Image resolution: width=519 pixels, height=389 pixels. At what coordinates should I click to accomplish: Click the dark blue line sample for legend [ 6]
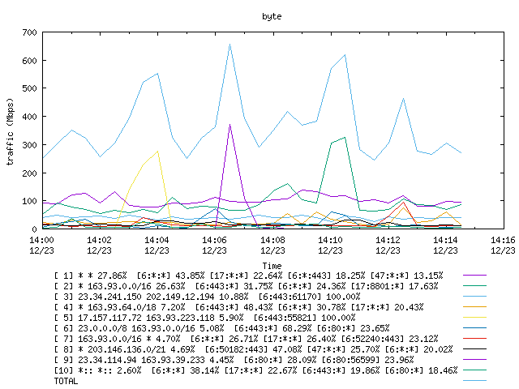pyautogui.click(x=474, y=328)
